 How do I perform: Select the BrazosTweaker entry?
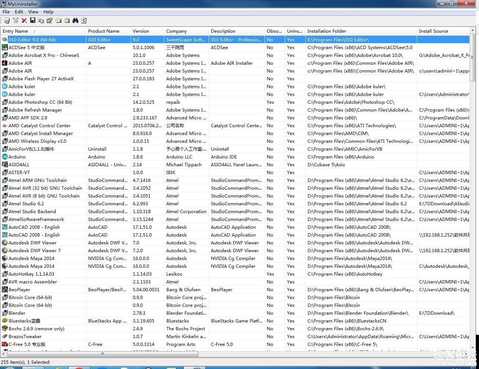[25, 336]
